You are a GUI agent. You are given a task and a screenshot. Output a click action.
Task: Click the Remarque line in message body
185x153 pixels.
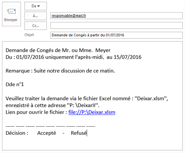60,71
